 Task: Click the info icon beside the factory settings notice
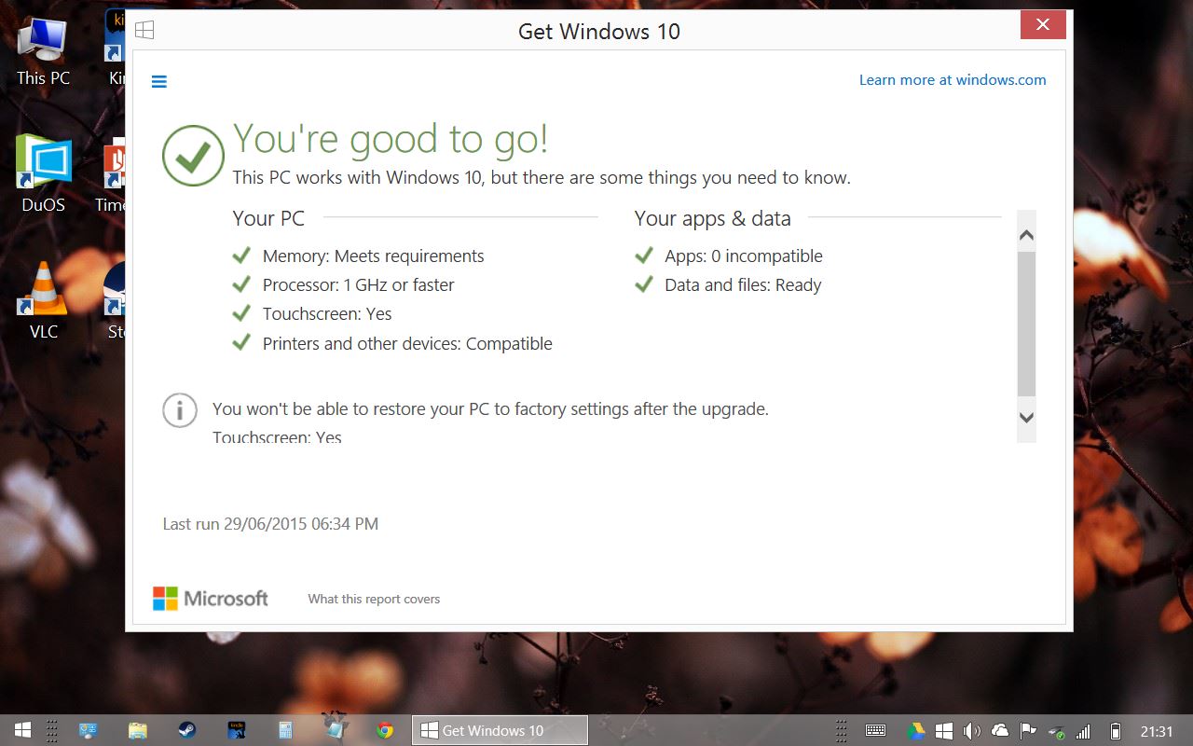[x=180, y=410]
